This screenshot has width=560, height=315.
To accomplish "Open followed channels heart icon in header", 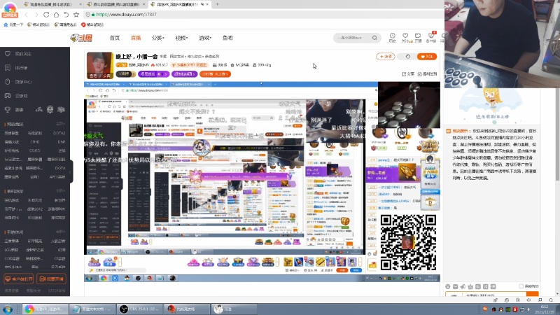I will (405, 36).
